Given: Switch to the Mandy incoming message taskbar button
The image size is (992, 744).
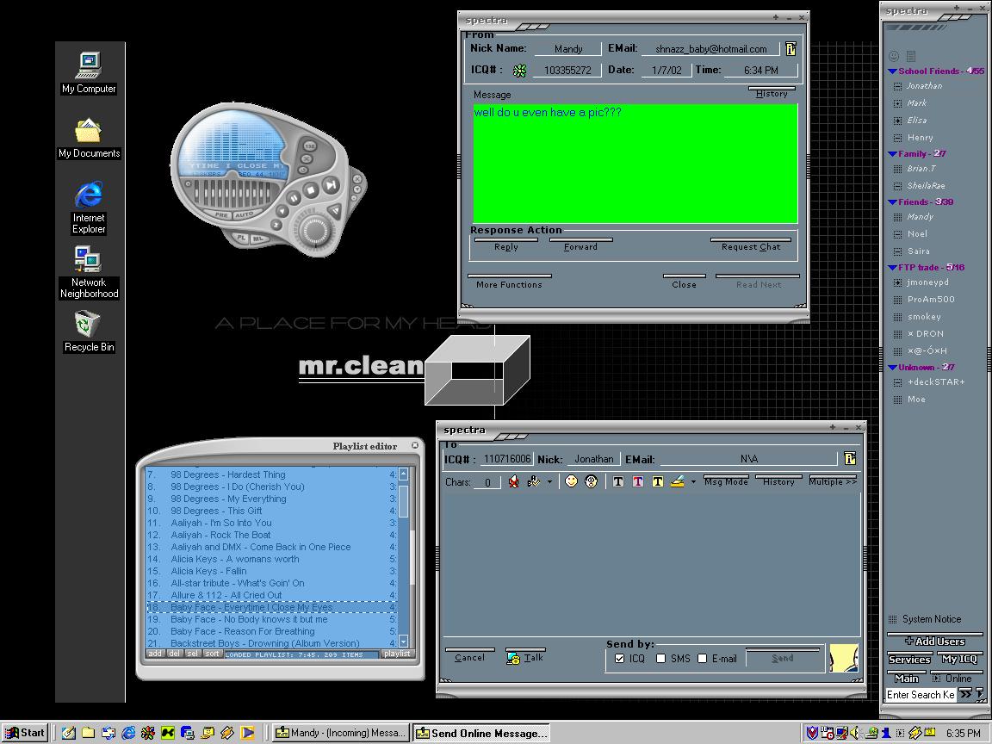Looking at the screenshot, I should coord(341,733).
